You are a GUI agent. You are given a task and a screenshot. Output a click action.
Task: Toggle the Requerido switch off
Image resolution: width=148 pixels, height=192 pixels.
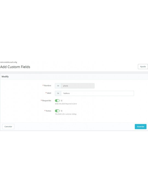(x=57, y=101)
